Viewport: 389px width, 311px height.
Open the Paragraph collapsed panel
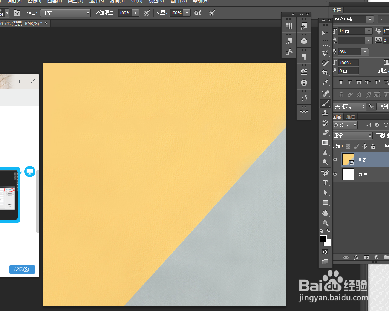(x=304, y=57)
